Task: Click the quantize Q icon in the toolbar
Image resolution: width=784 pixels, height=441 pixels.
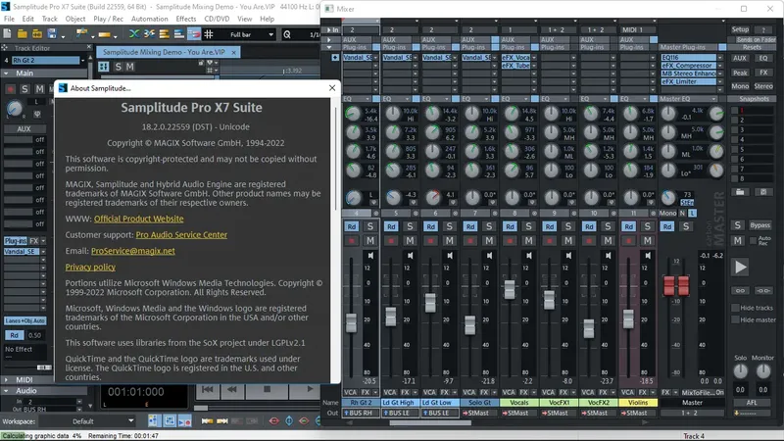Action: pos(287,34)
